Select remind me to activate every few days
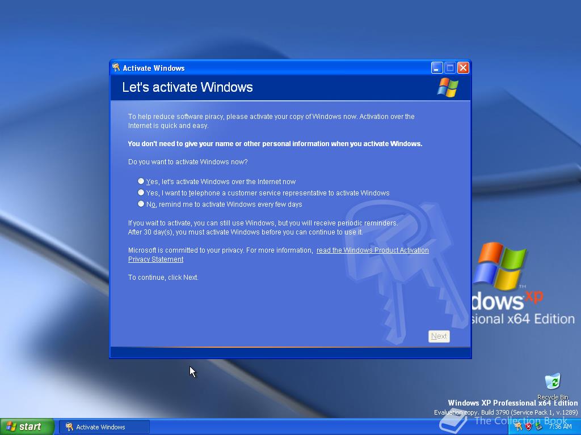The width and height of the screenshot is (581, 435). [141, 203]
